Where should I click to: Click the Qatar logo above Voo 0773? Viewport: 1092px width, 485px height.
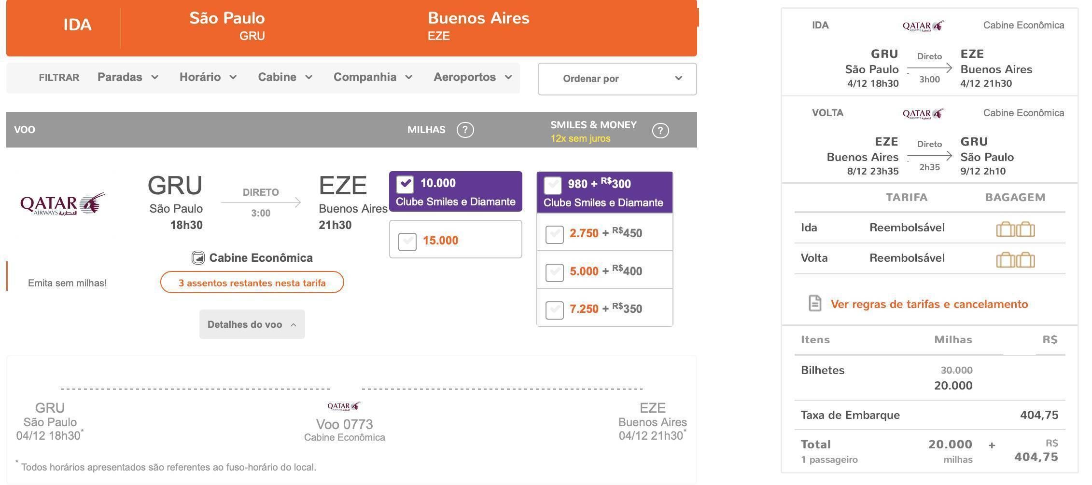tap(344, 406)
